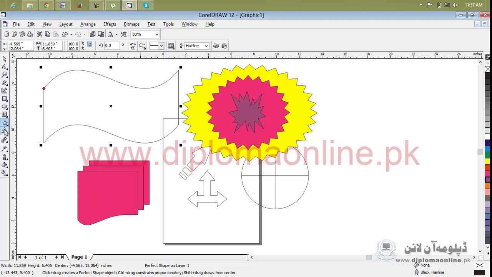Open the Text menu

[x=151, y=24]
